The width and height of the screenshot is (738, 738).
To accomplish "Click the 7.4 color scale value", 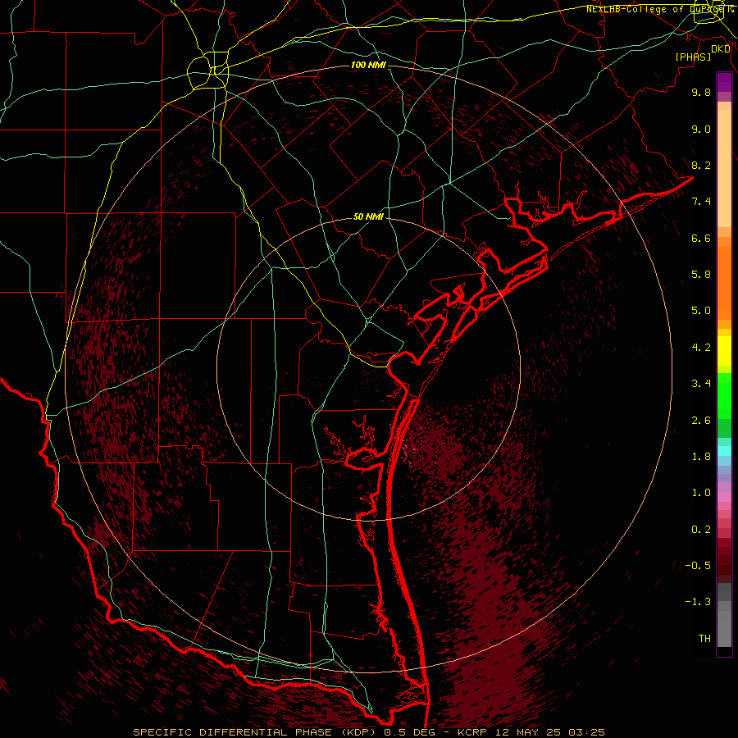I will 701,202.
